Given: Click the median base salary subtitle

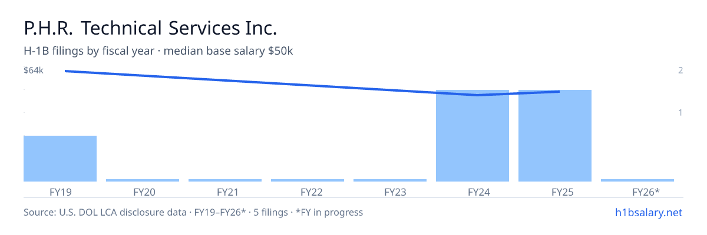Looking at the screenshot, I should point(229,51).
